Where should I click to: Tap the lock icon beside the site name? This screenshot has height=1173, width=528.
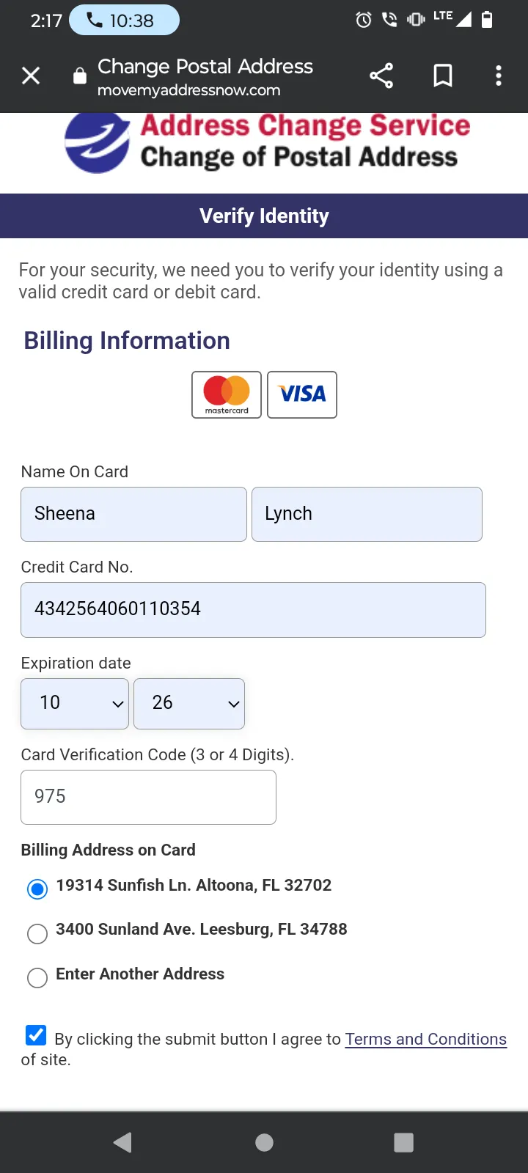(x=80, y=76)
